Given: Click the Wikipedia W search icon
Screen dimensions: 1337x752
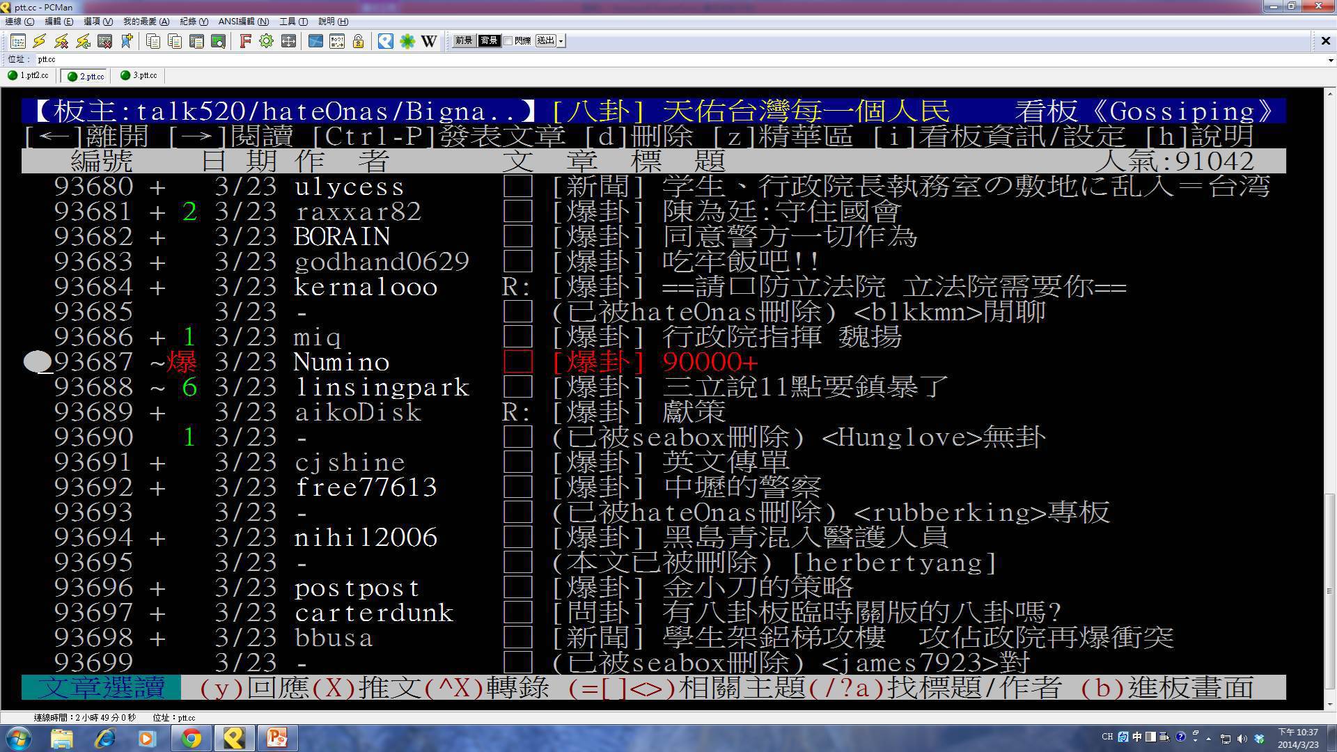Looking at the screenshot, I should (429, 41).
